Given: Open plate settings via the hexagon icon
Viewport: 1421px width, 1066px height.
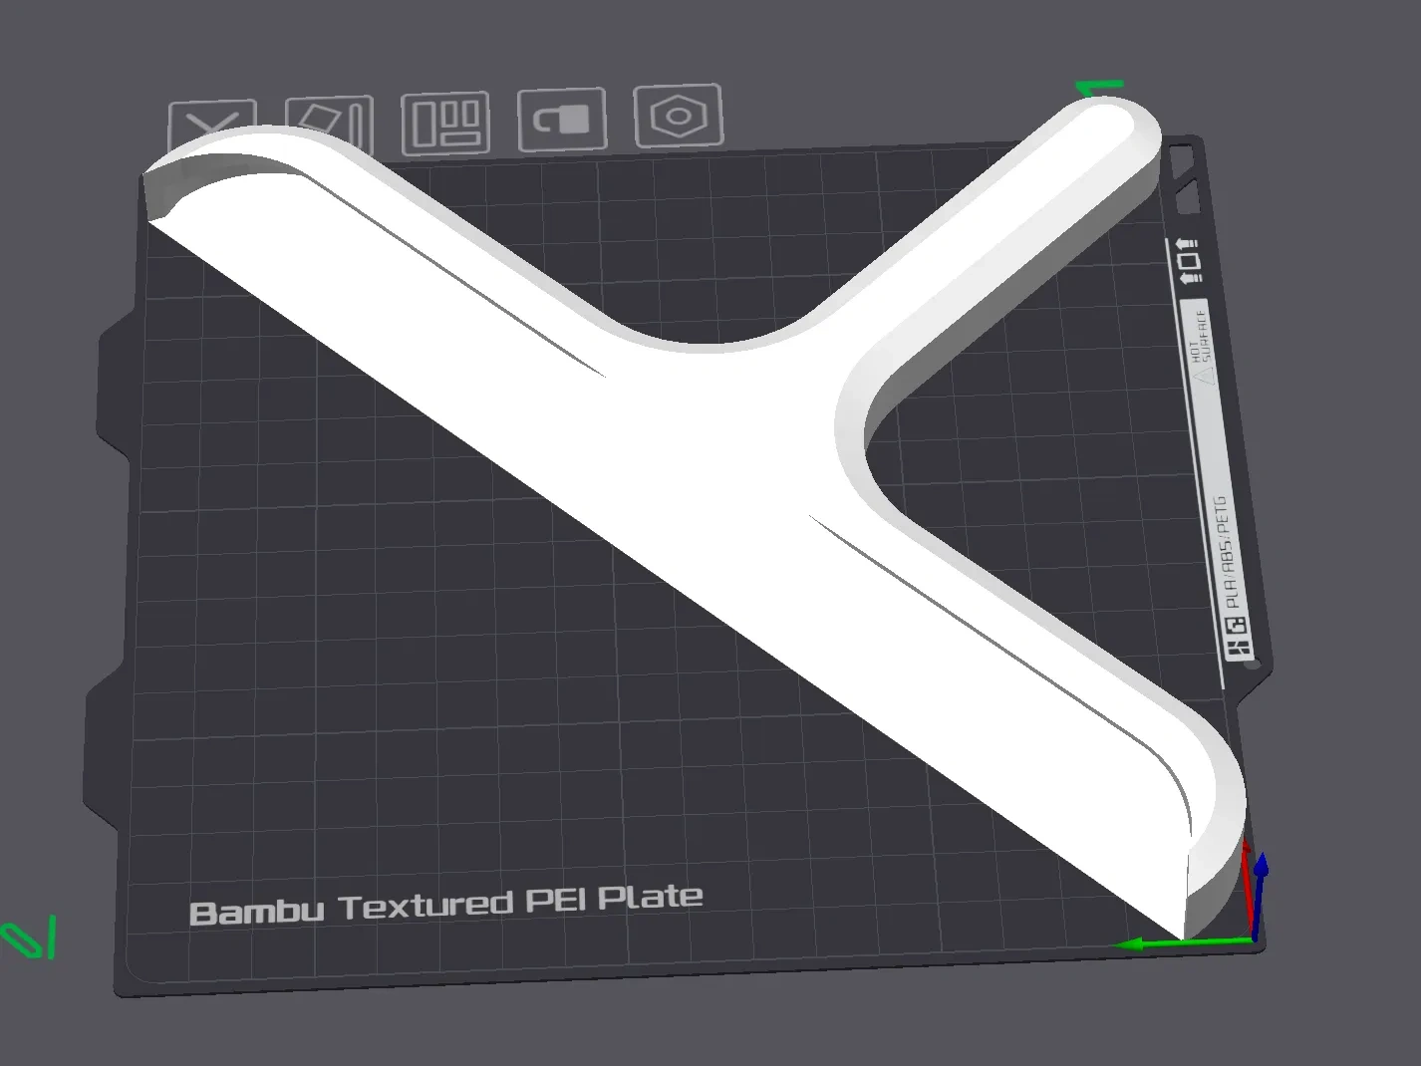Looking at the screenshot, I should (x=678, y=116).
